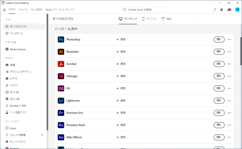Launch Lightroom with its 開く button
This screenshot has width=242, height=149.
tap(219, 100)
